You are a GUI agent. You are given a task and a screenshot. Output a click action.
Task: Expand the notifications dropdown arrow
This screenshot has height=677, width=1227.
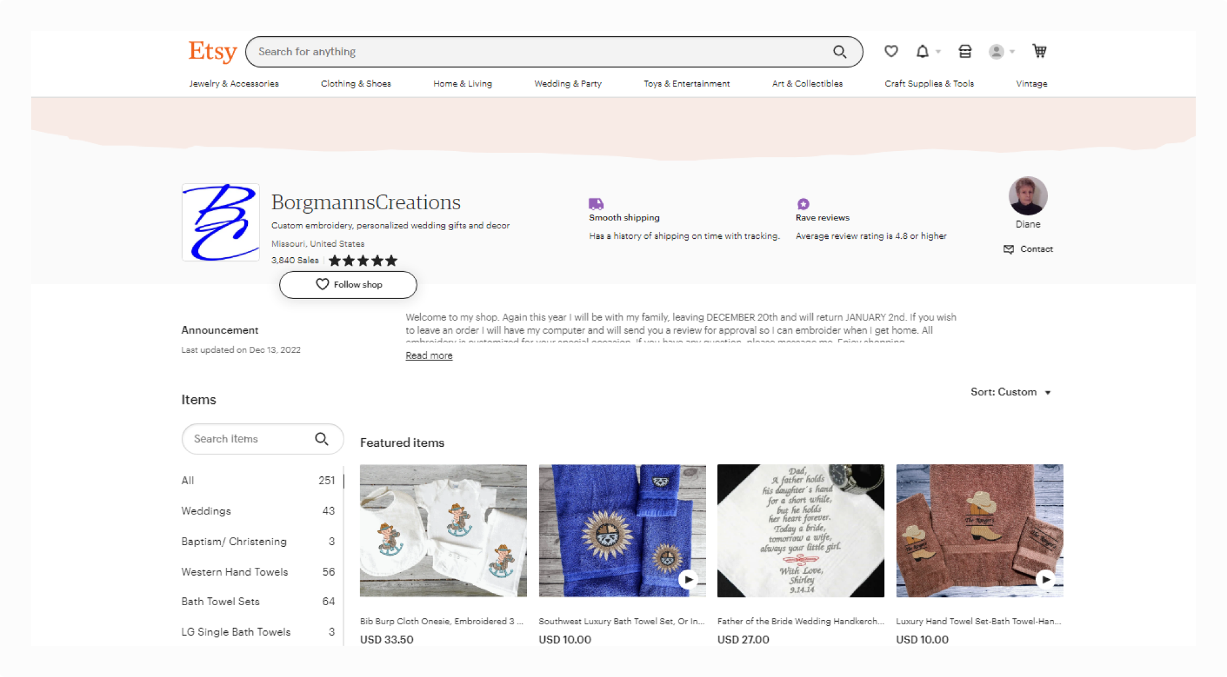pos(938,52)
